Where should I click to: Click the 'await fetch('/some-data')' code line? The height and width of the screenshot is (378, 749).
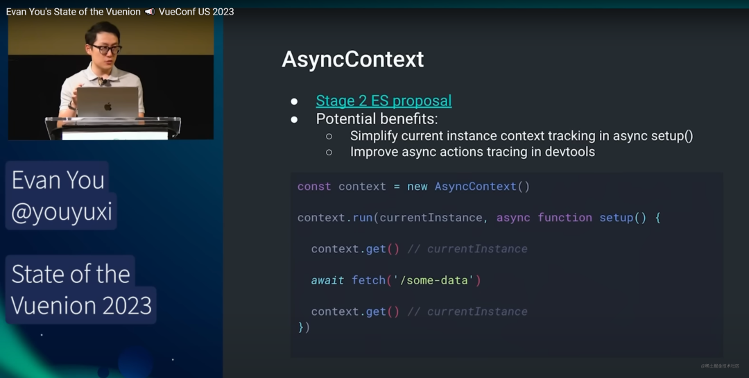coord(396,280)
